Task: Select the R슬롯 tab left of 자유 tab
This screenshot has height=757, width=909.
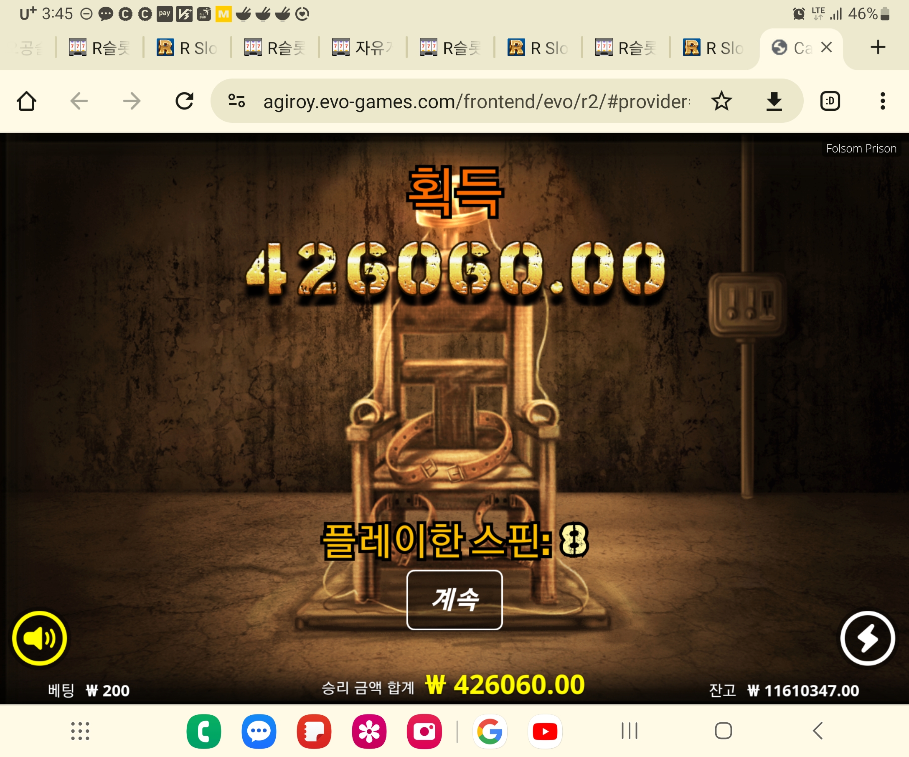Action: click(x=275, y=48)
